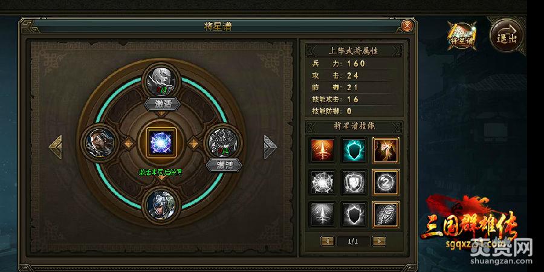Go to previous star chart page arrow
Viewport: 544px width, 272px height.
pyautogui.click(x=56, y=147)
